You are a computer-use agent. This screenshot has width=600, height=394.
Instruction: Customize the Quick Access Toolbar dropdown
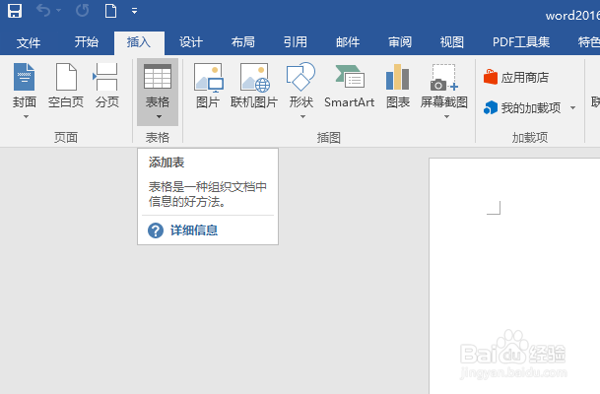(x=134, y=11)
